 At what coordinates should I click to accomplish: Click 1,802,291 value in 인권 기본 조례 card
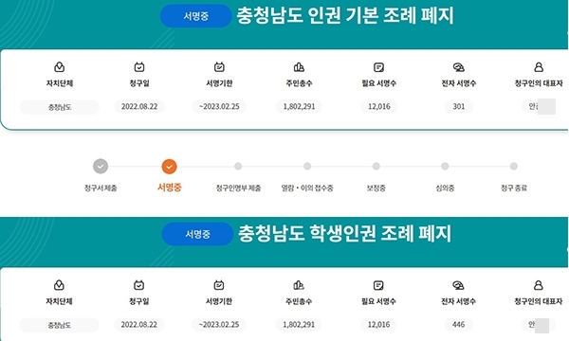(x=299, y=106)
